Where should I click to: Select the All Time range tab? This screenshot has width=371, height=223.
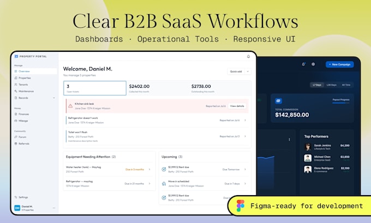tap(346, 85)
